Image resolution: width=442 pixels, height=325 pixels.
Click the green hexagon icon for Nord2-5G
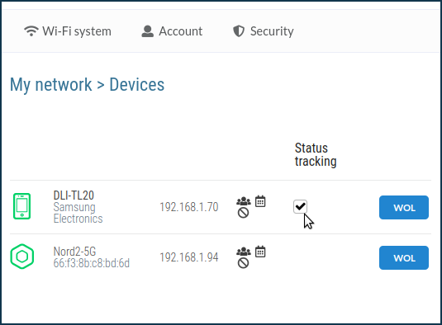pos(22,257)
